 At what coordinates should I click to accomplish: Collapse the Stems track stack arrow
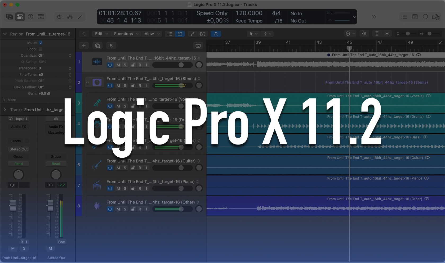[x=87, y=83]
